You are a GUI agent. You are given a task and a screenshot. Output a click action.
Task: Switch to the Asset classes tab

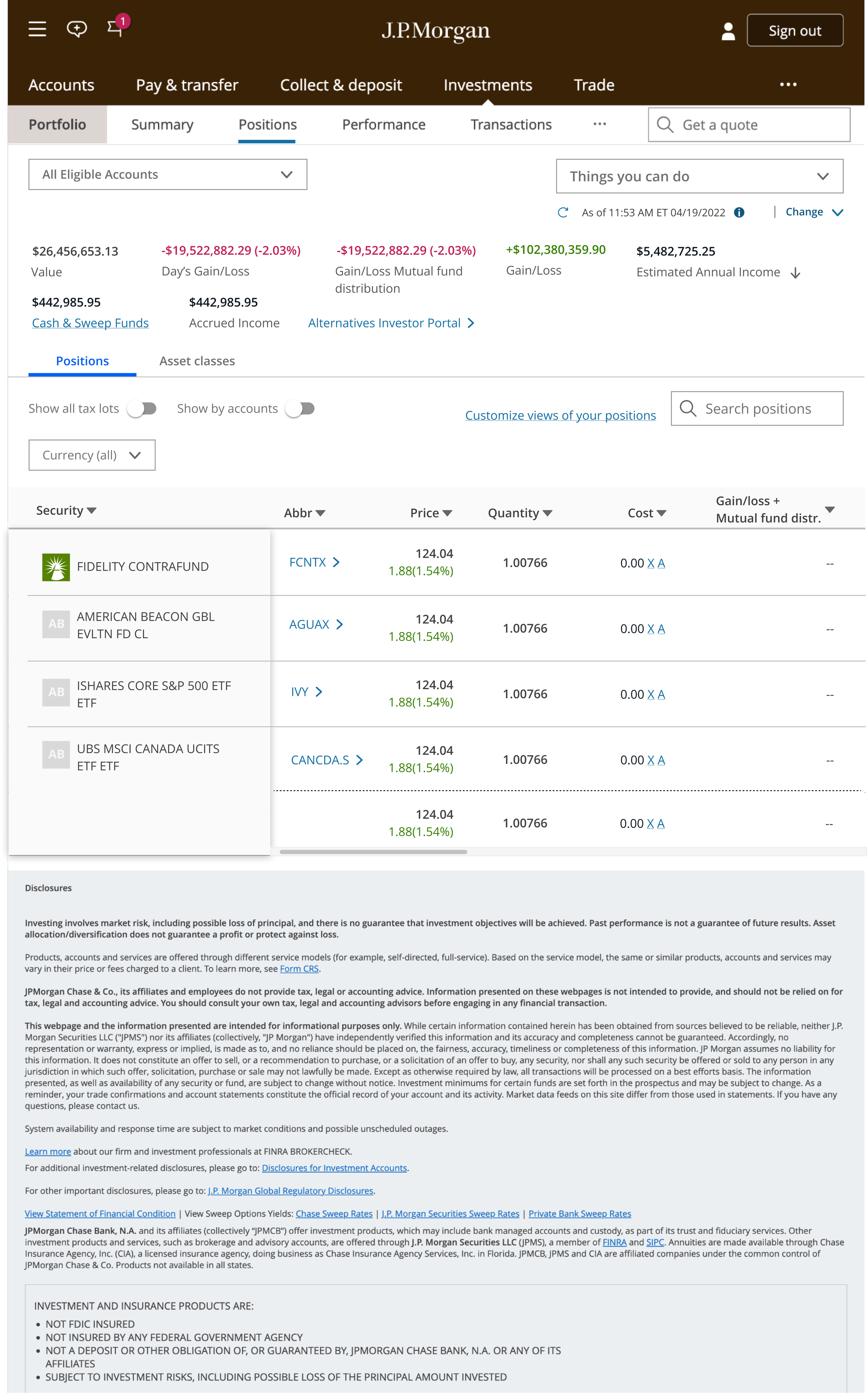[x=197, y=361]
